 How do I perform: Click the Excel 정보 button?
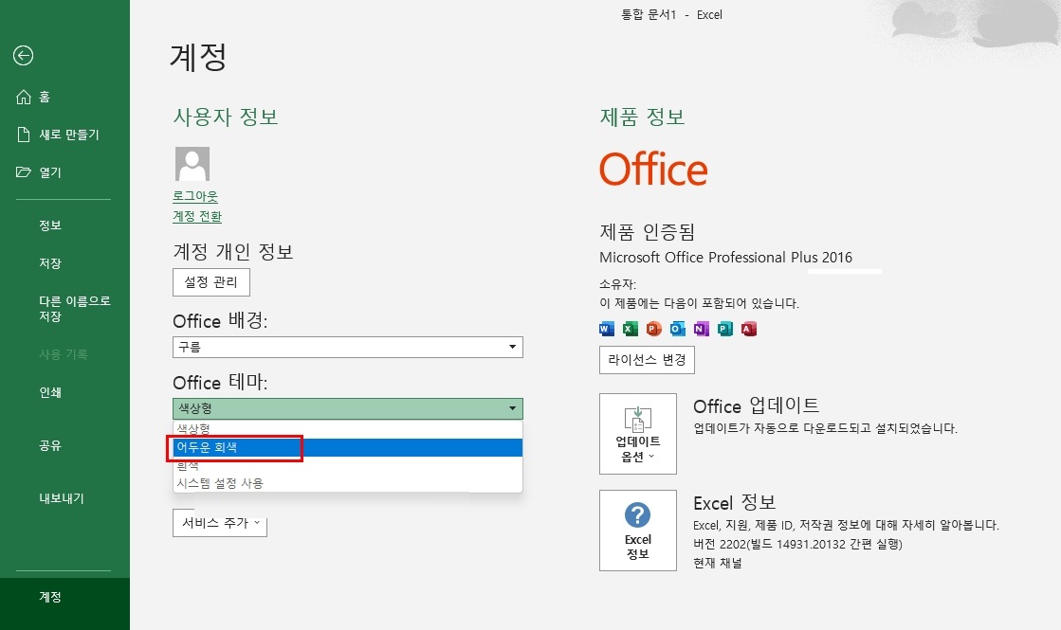coord(638,531)
